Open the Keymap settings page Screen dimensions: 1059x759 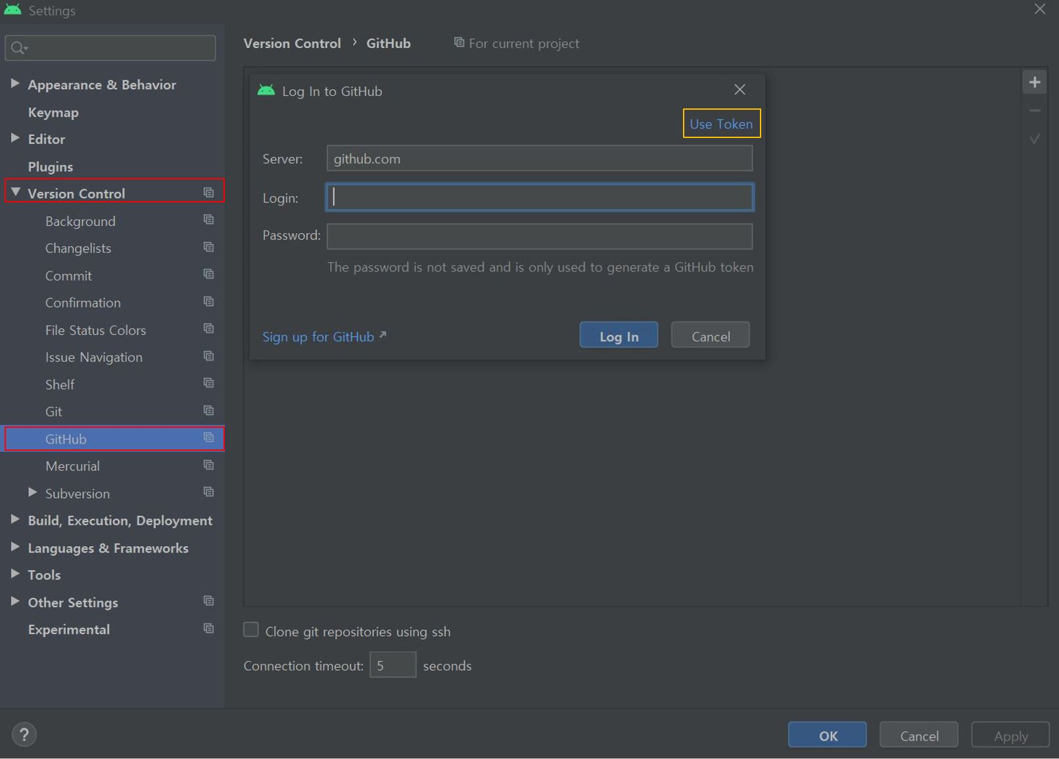(53, 112)
